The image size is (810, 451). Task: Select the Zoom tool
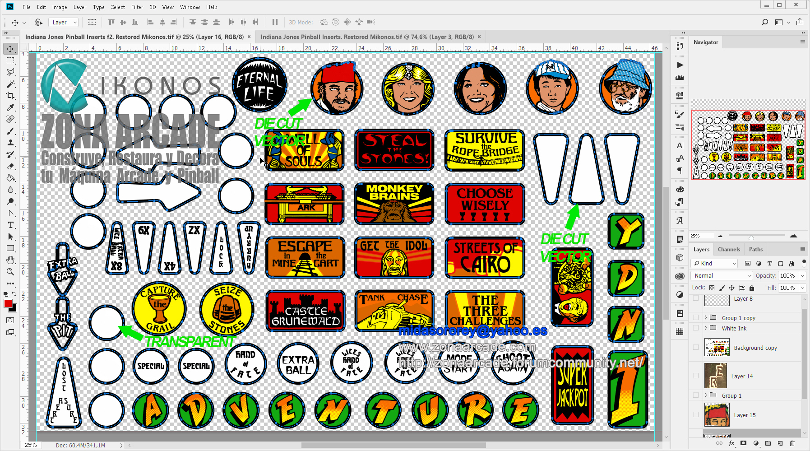10,272
